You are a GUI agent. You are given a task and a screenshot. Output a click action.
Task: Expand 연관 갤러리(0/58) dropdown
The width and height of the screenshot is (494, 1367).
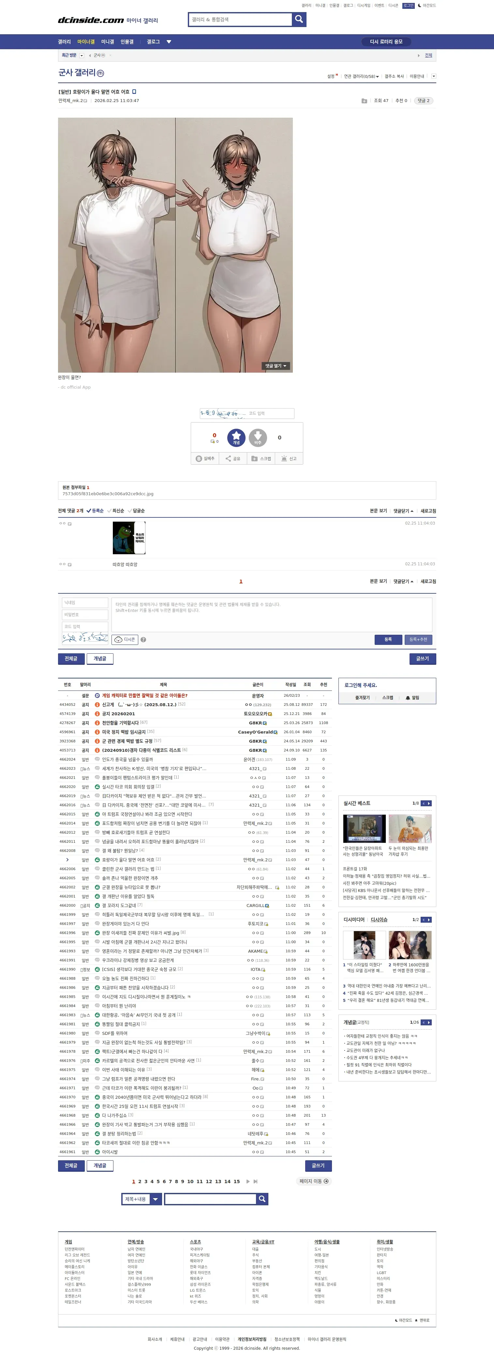[x=361, y=76]
